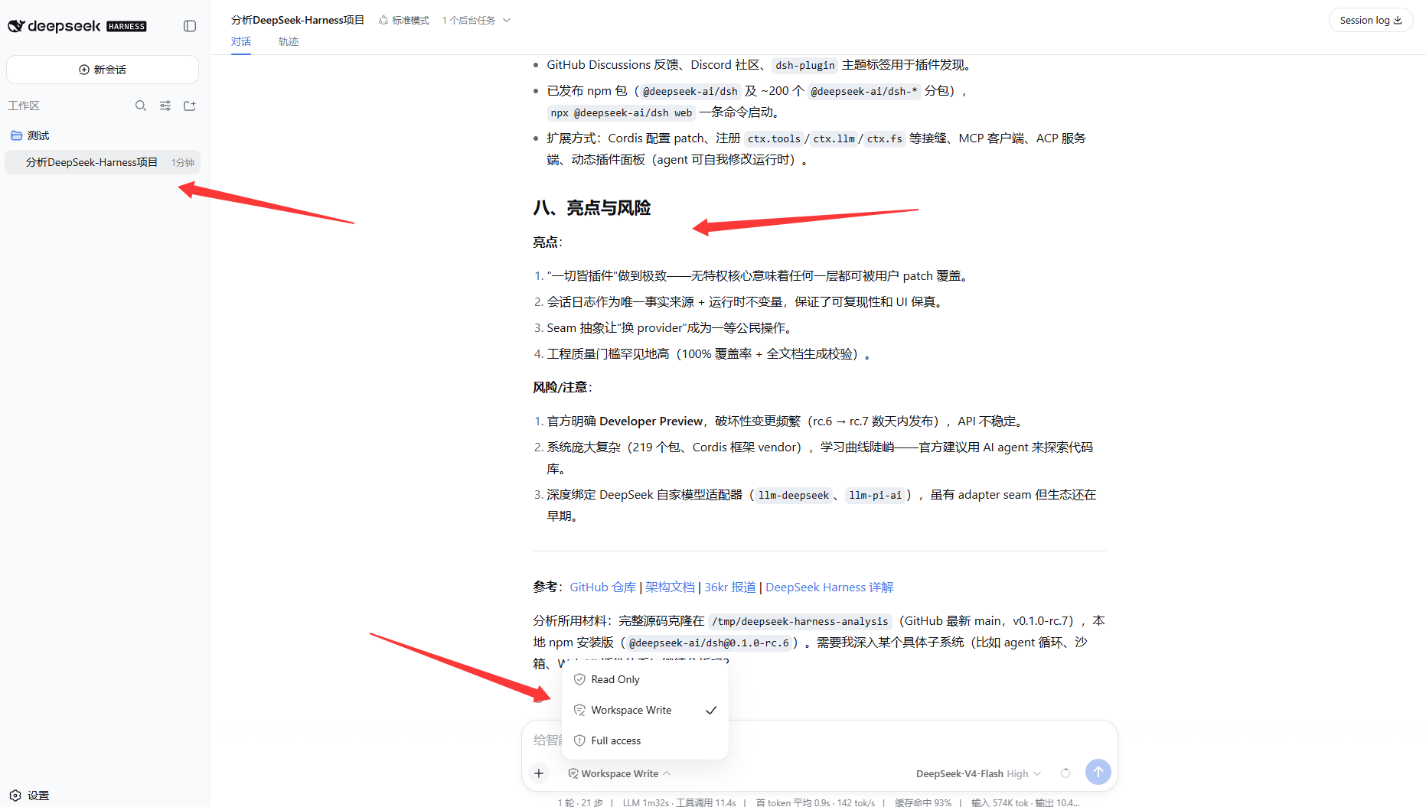Add a new workspace folder icon

click(x=190, y=106)
